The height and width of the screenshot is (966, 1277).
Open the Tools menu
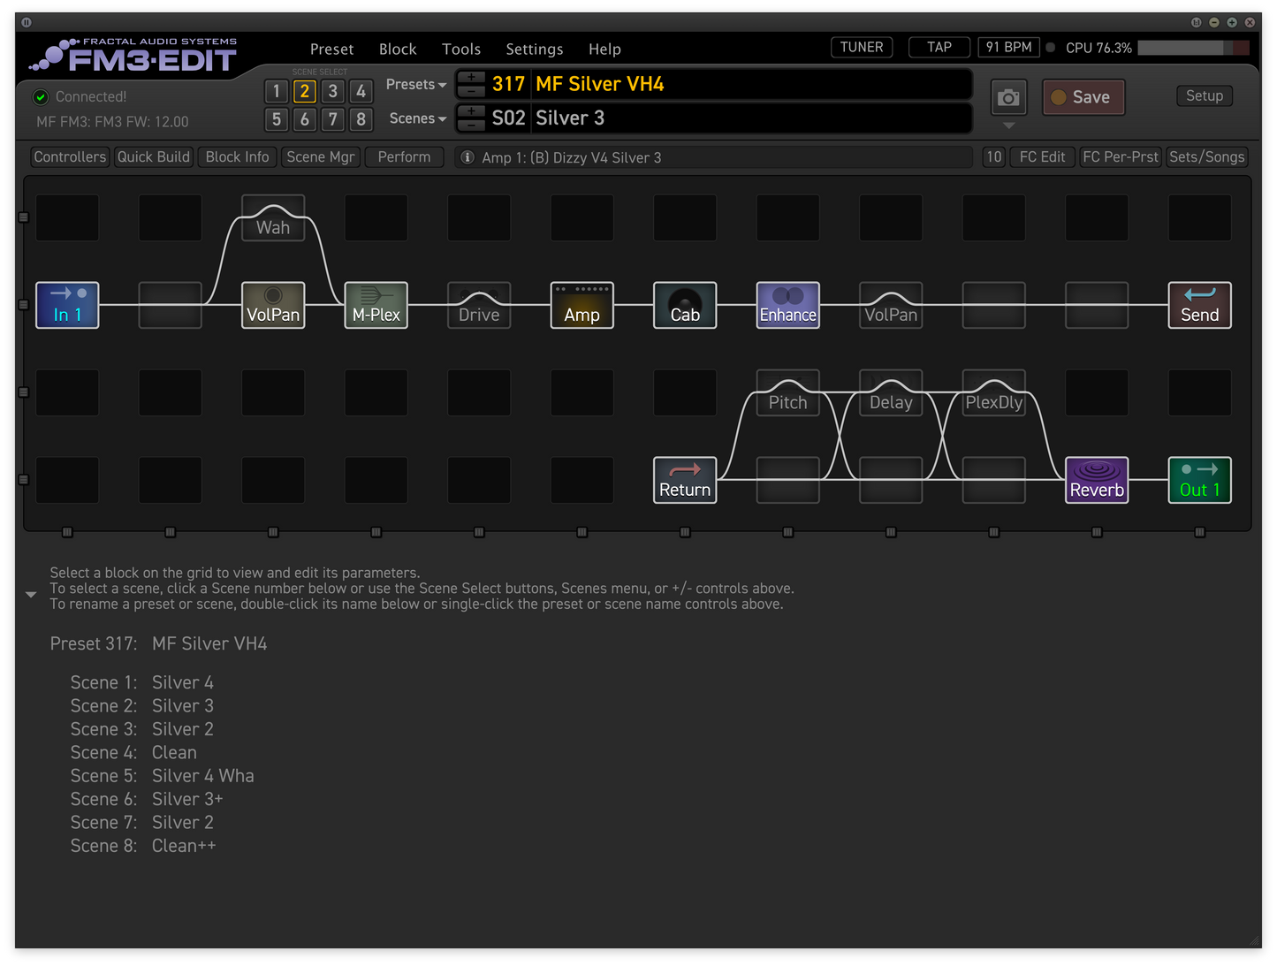(461, 49)
